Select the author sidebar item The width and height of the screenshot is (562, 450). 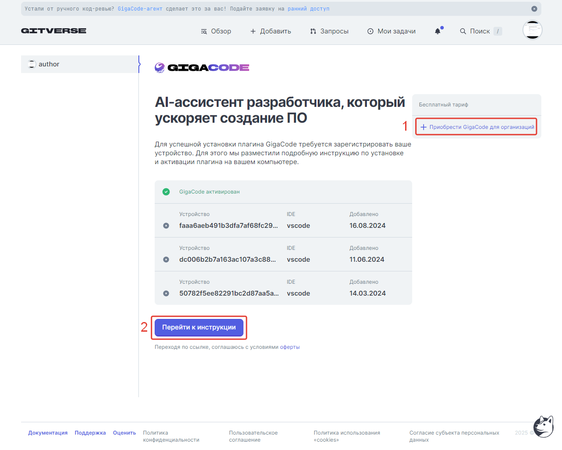point(80,64)
